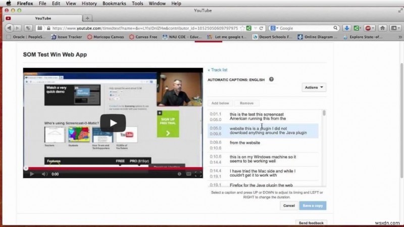
Task: Select caption 'website this is a plugin I did not'
Action: click(x=263, y=131)
